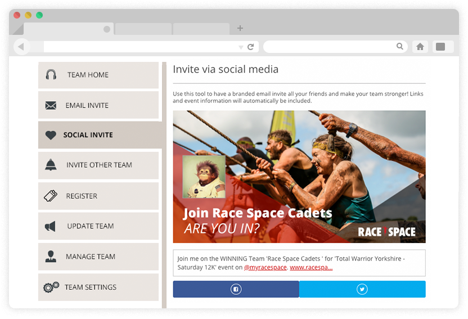Click the 'Invite via social media' heading
468x319 pixels.
(x=226, y=69)
